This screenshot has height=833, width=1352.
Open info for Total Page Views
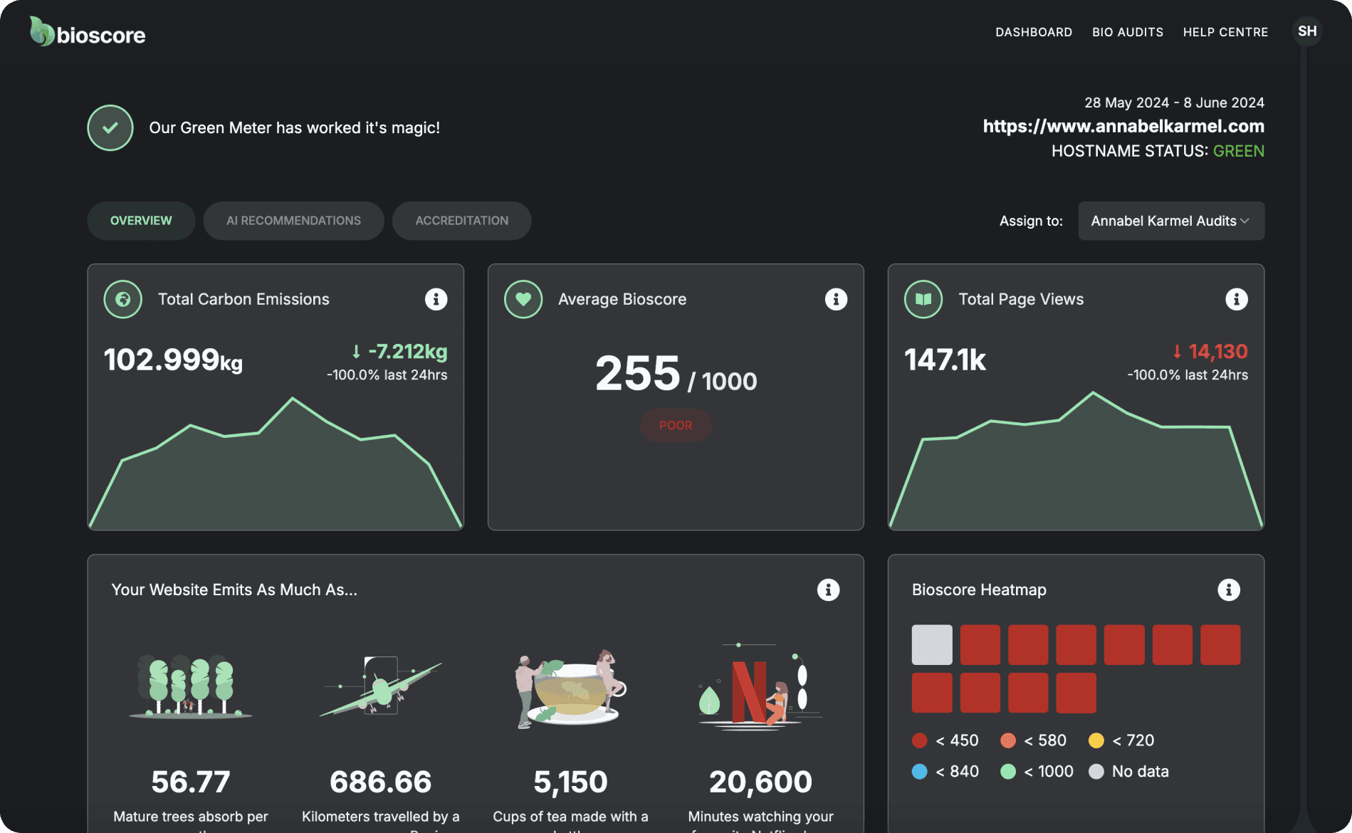coord(1236,299)
